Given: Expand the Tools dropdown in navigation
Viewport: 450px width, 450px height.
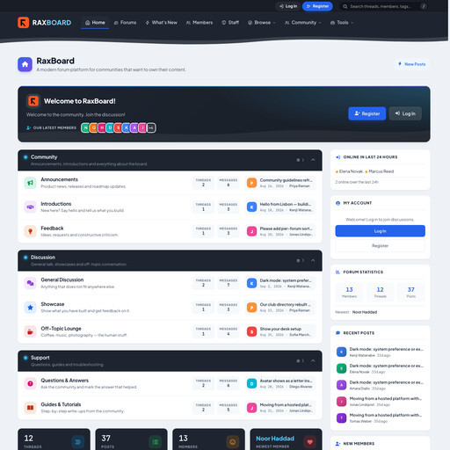Looking at the screenshot, I should pos(342,23).
